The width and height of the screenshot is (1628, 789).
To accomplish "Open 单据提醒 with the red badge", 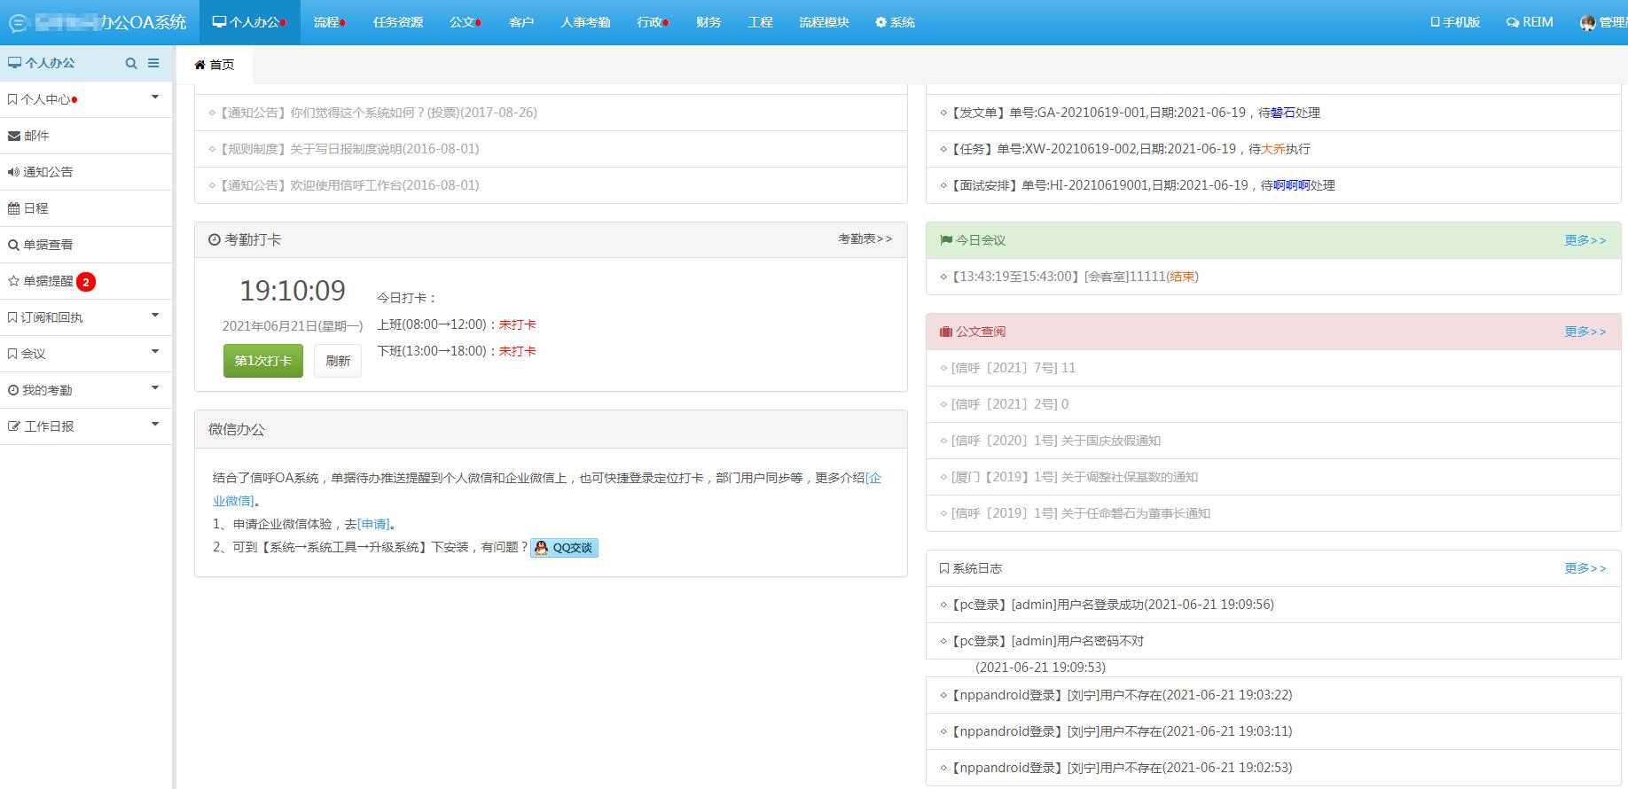I will coord(49,281).
